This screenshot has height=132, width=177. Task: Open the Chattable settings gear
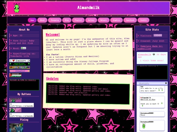click(166, 83)
